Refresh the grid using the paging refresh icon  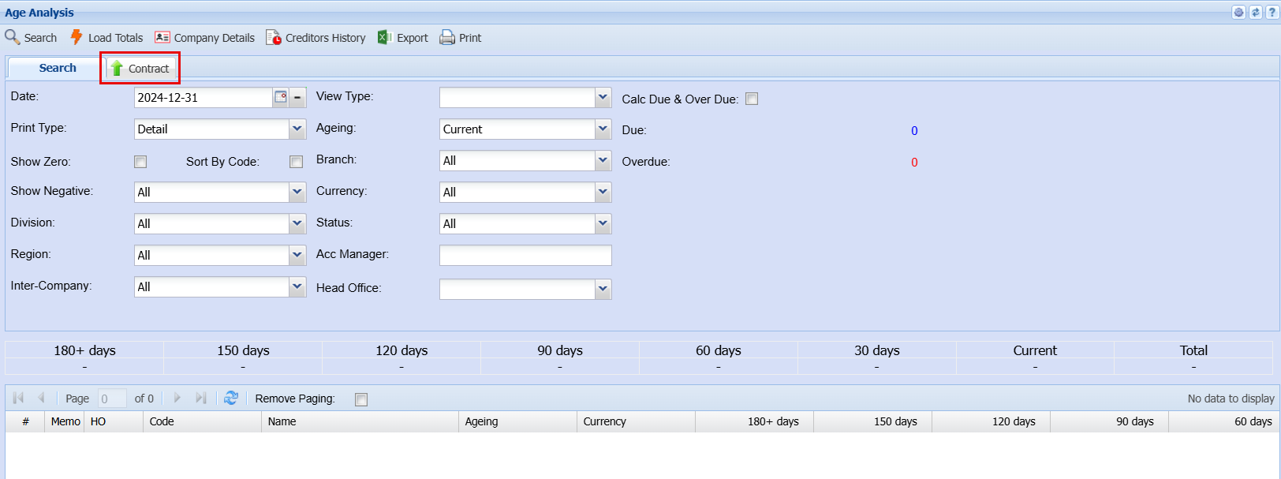(231, 399)
